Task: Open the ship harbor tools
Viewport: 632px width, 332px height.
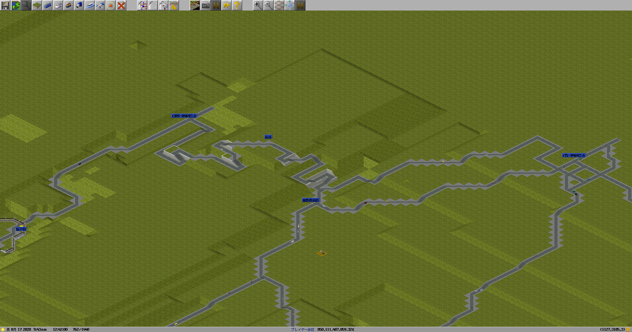Action: click(90, 5)
